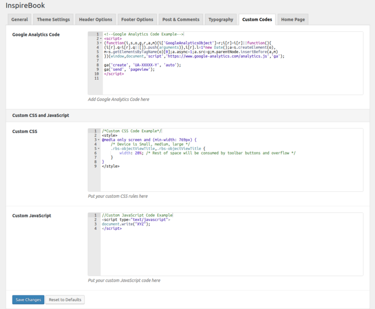Switch to the Theme Settings tab
Image resolution: width=375 pixels, height=309 pixels.
click(x=53, y=20)
